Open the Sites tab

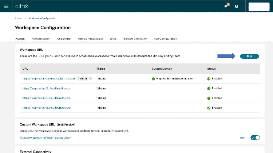[x=113, y=39]
